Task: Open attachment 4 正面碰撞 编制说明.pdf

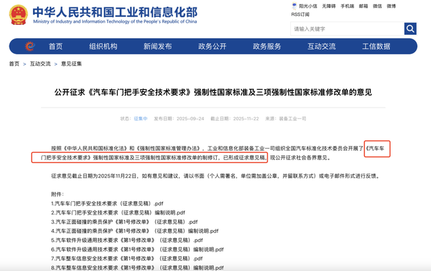Action: [x=135, y=231]
